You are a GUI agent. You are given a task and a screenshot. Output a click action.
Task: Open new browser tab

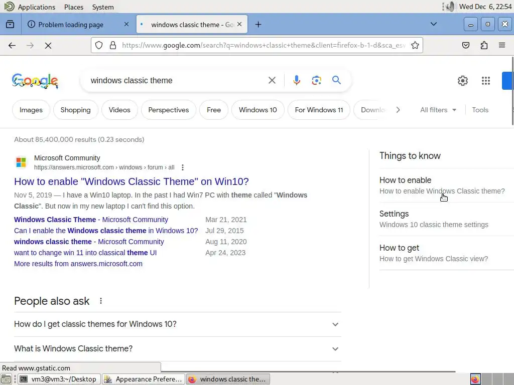[259, 25]
